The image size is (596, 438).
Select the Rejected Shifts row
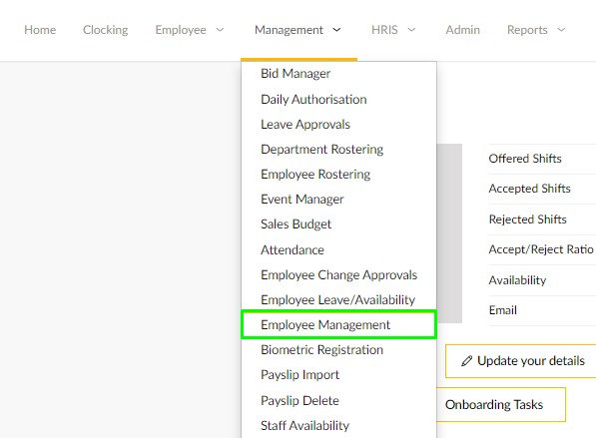click(542, 219)
